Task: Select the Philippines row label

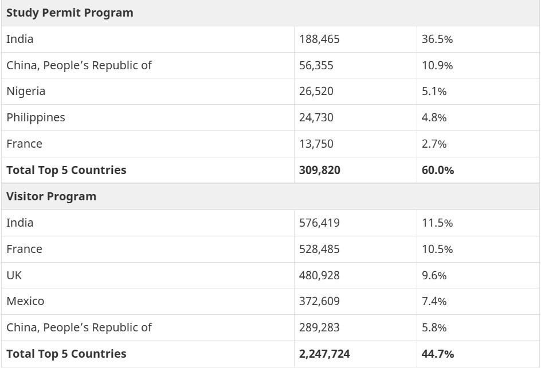Action: click(36, 117)
